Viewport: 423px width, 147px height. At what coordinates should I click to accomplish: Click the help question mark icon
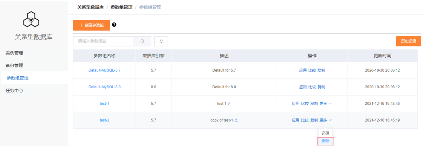(114, 25)
